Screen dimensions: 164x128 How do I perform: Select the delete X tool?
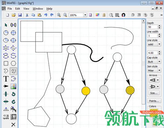pyautogui.click(x=13, y=125)
